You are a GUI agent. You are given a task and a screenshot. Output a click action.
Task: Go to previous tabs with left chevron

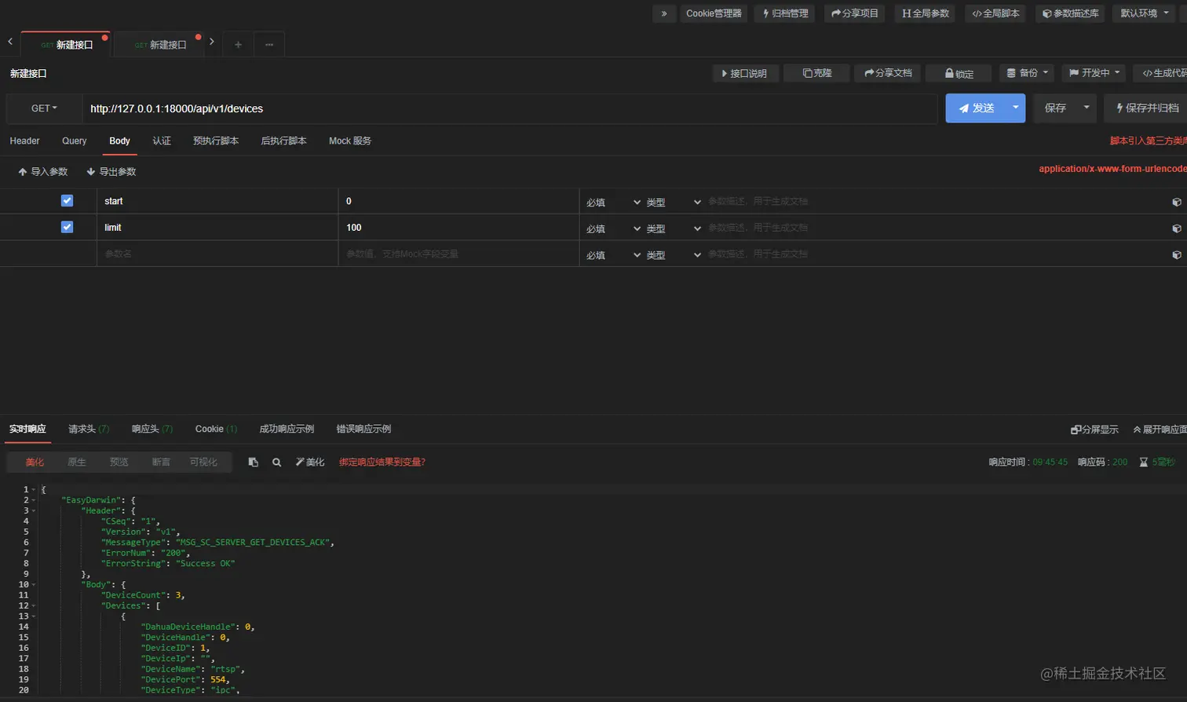[x=10, y=42]
